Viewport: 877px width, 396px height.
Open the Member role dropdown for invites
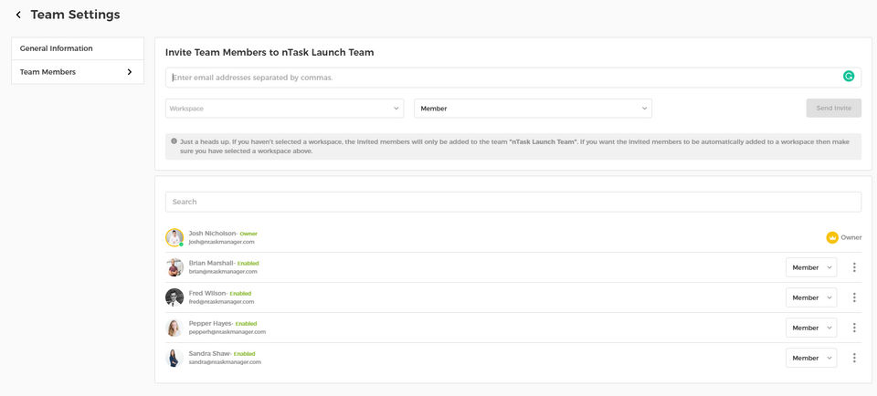(x=533, y=109)
